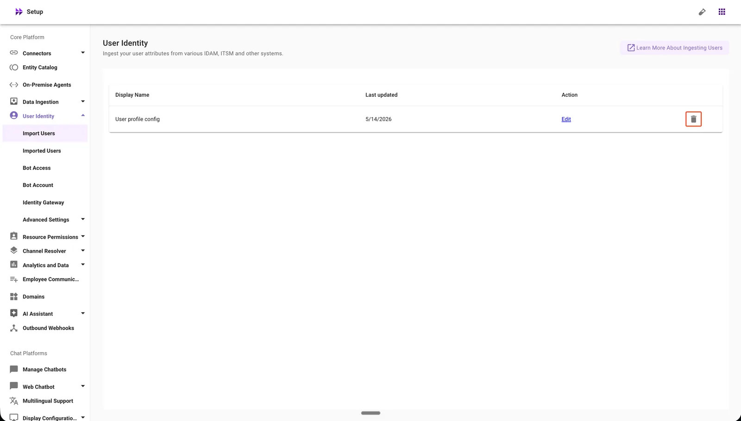Viewport: 741px width, 421px height.
Task: Open Outbound Webhooks label
Action: coord(48,328)
